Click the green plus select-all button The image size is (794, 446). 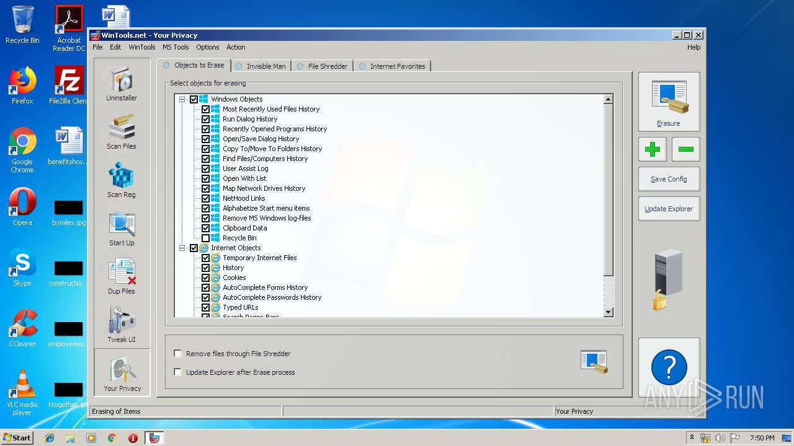pos(653,149)
